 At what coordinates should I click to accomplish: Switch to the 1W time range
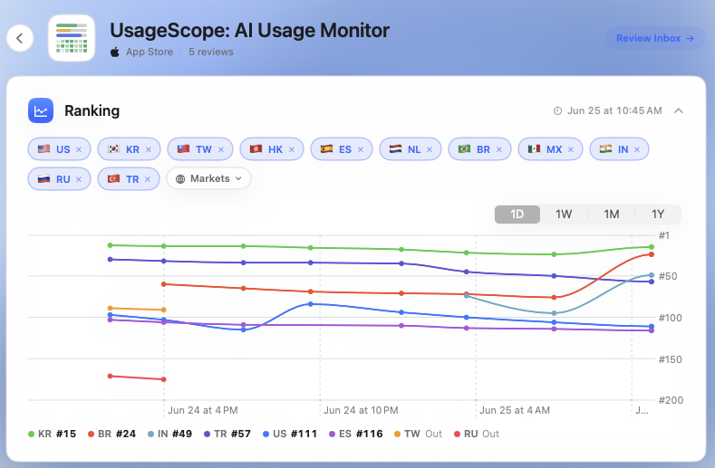(564, 215)
